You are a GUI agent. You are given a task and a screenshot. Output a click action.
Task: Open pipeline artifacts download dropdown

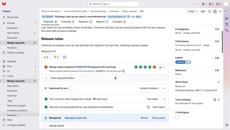pos(162,67)
